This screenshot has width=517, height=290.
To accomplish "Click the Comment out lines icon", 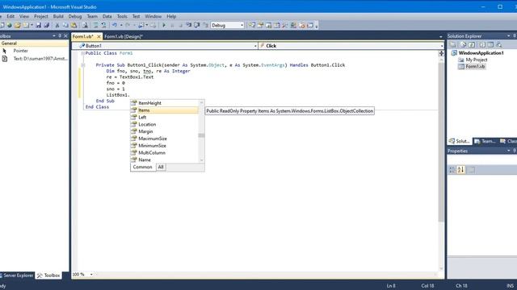I will pyautogui.click(x=95, y=25).
